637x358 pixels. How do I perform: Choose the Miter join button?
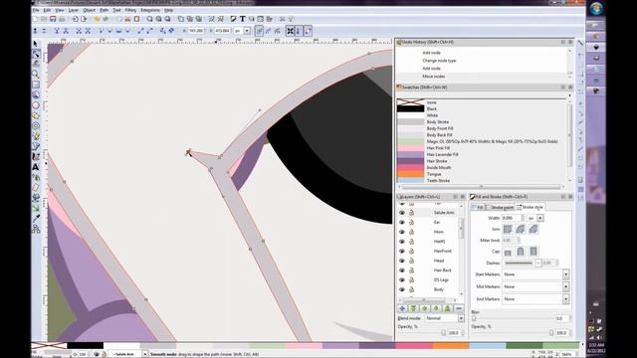[508, 230]
